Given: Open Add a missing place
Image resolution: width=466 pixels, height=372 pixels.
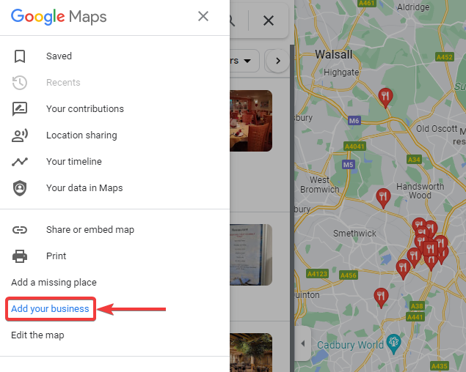Looking at the screenshot, I should [54, 283].
